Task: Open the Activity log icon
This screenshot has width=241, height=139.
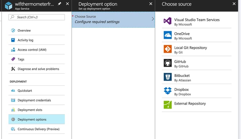Action: [x=13, y=40]
